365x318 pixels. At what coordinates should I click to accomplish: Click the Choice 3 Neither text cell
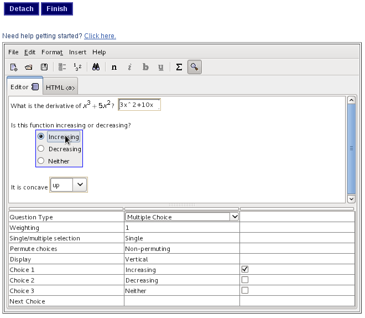tap(182, 290)
